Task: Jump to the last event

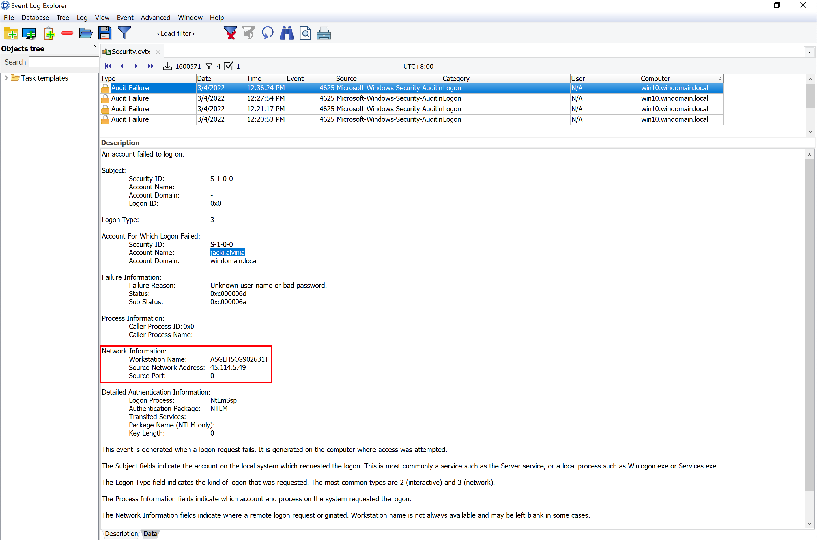Action: click(151, 66)
